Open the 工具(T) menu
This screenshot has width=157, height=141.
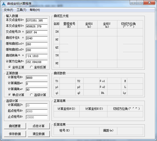(21, 10)
